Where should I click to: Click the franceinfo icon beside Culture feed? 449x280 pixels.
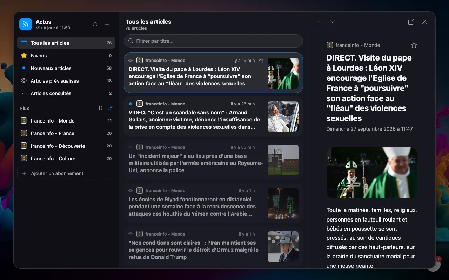pyautogui.click(x=24, y=158)
